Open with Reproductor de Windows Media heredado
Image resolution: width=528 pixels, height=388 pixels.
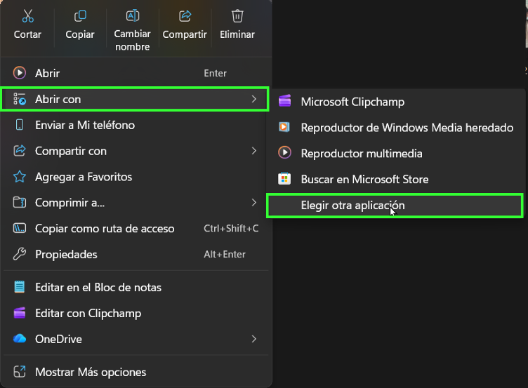click(x=396, y=127)
